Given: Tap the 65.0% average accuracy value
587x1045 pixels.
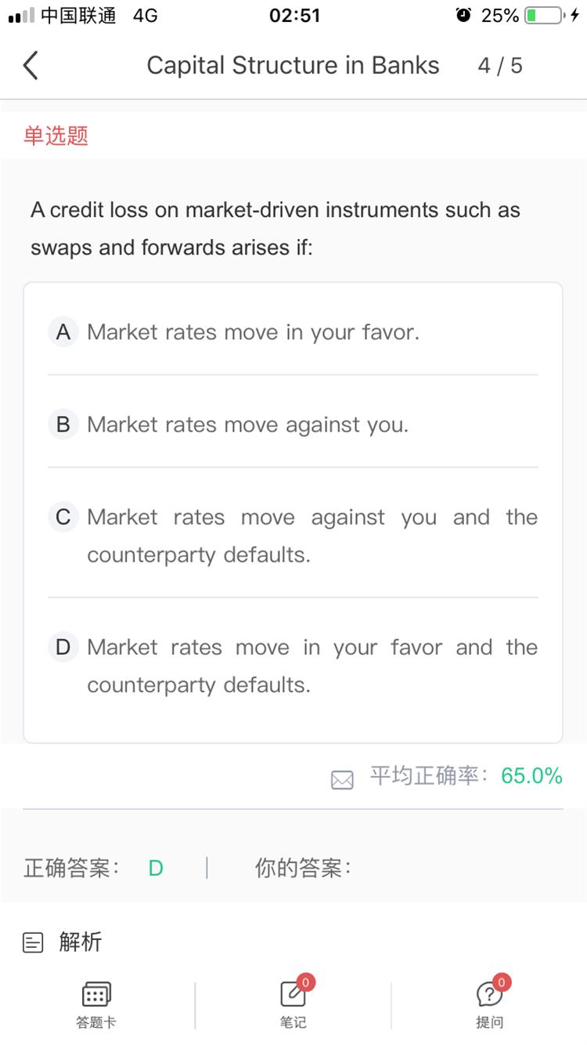Looking at the screenshot, I should point(531,776).
